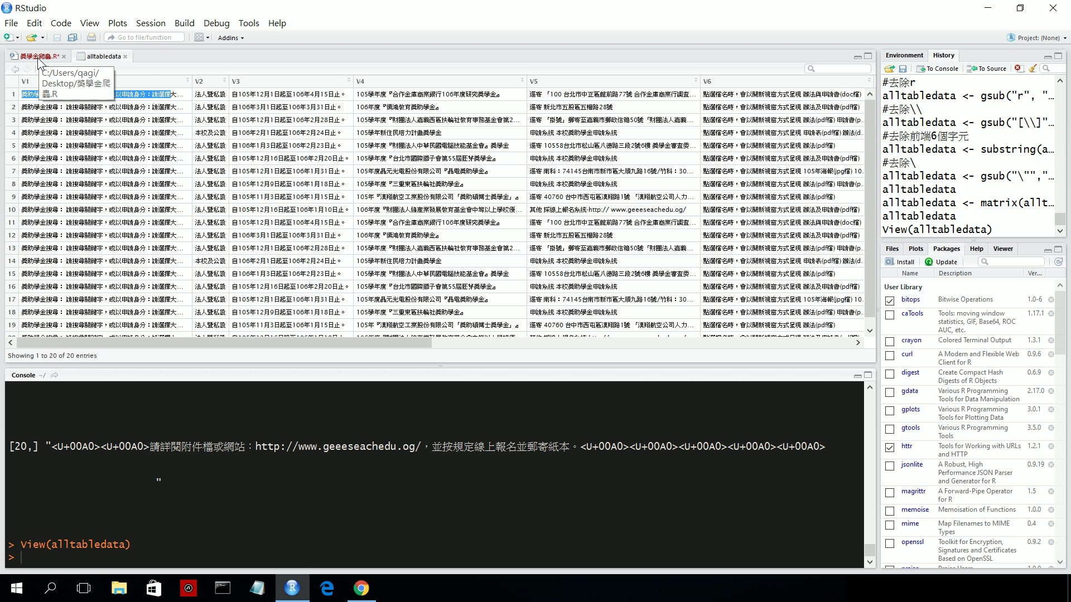Remove the caTools package via its X icon
Screen dimensions: 1071x602
(1051, 314)
